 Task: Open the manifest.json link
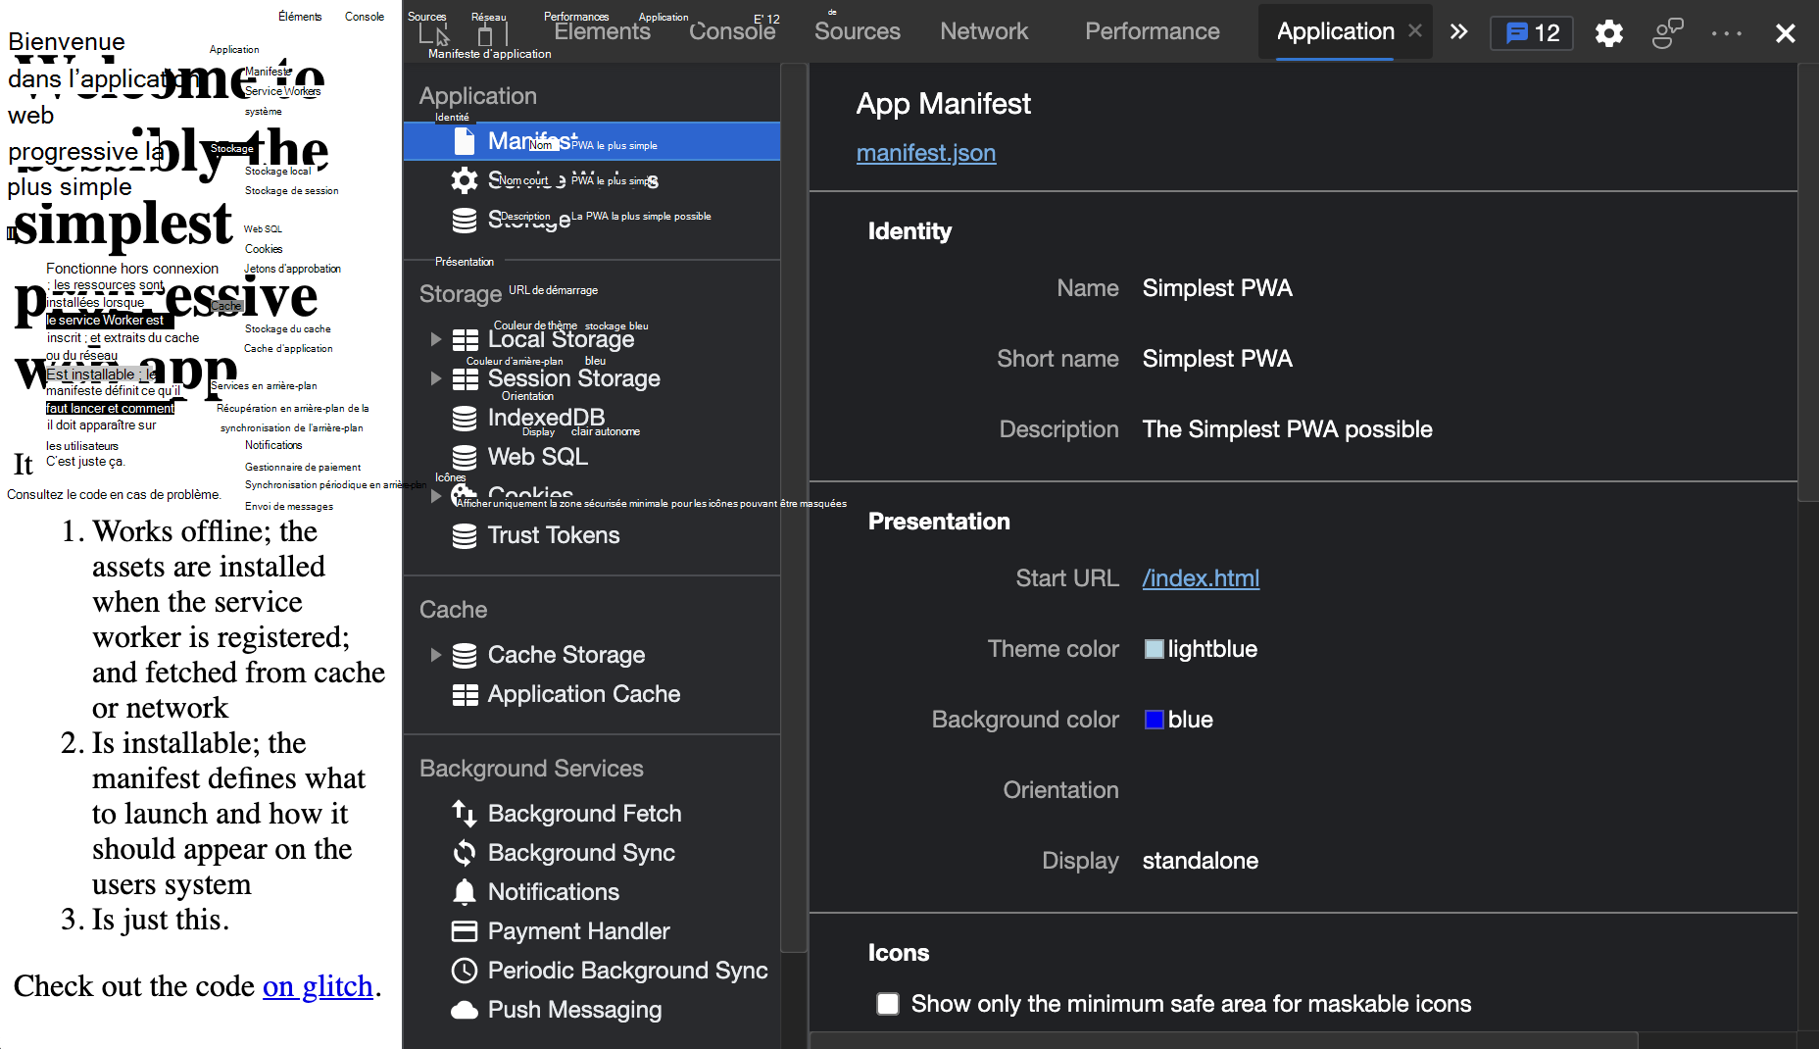click(x=925, y=153)
